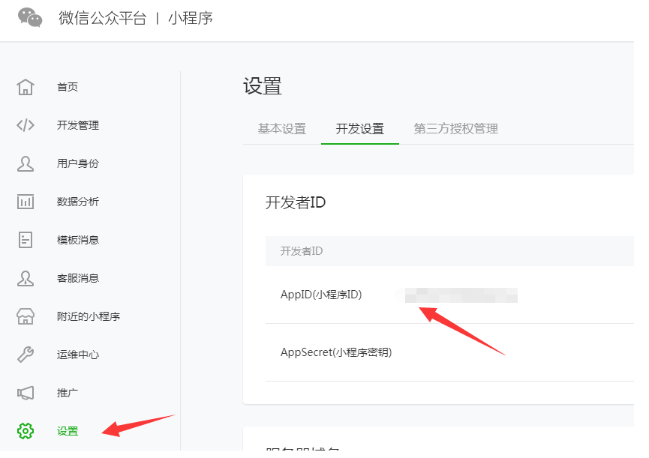Click the green 设置 gear icon
This screenshot has width=649, height=458.
coord(25,431)
